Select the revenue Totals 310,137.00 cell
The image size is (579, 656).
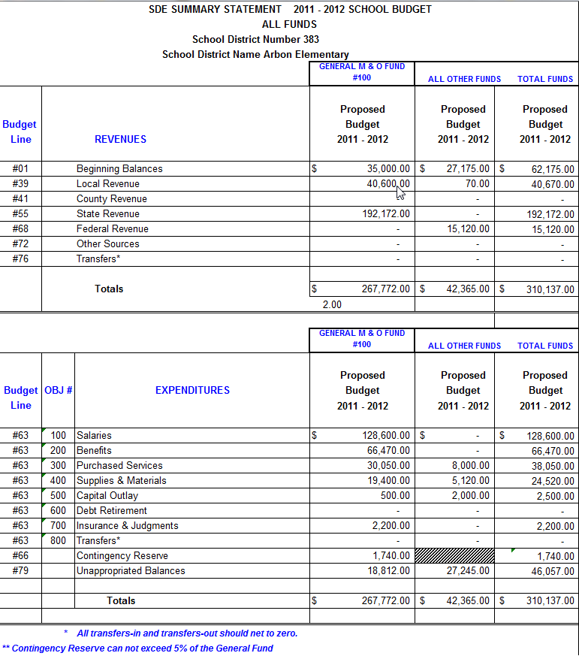pyautogui.click(x=537, y=289)
